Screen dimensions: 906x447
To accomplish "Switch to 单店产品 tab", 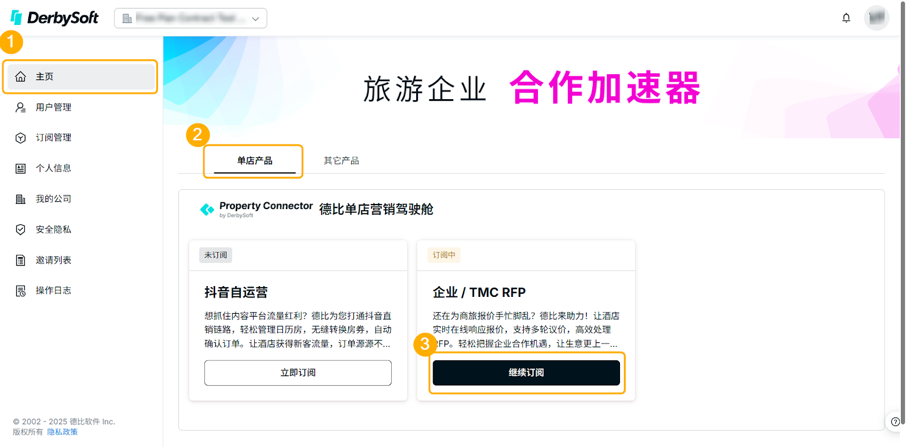I will (255, 161).
